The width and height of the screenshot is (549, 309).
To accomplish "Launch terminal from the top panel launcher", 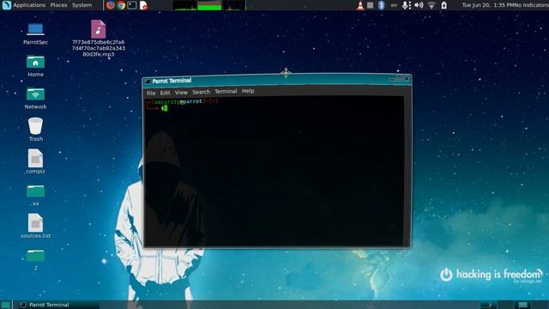I will (132, 5).
